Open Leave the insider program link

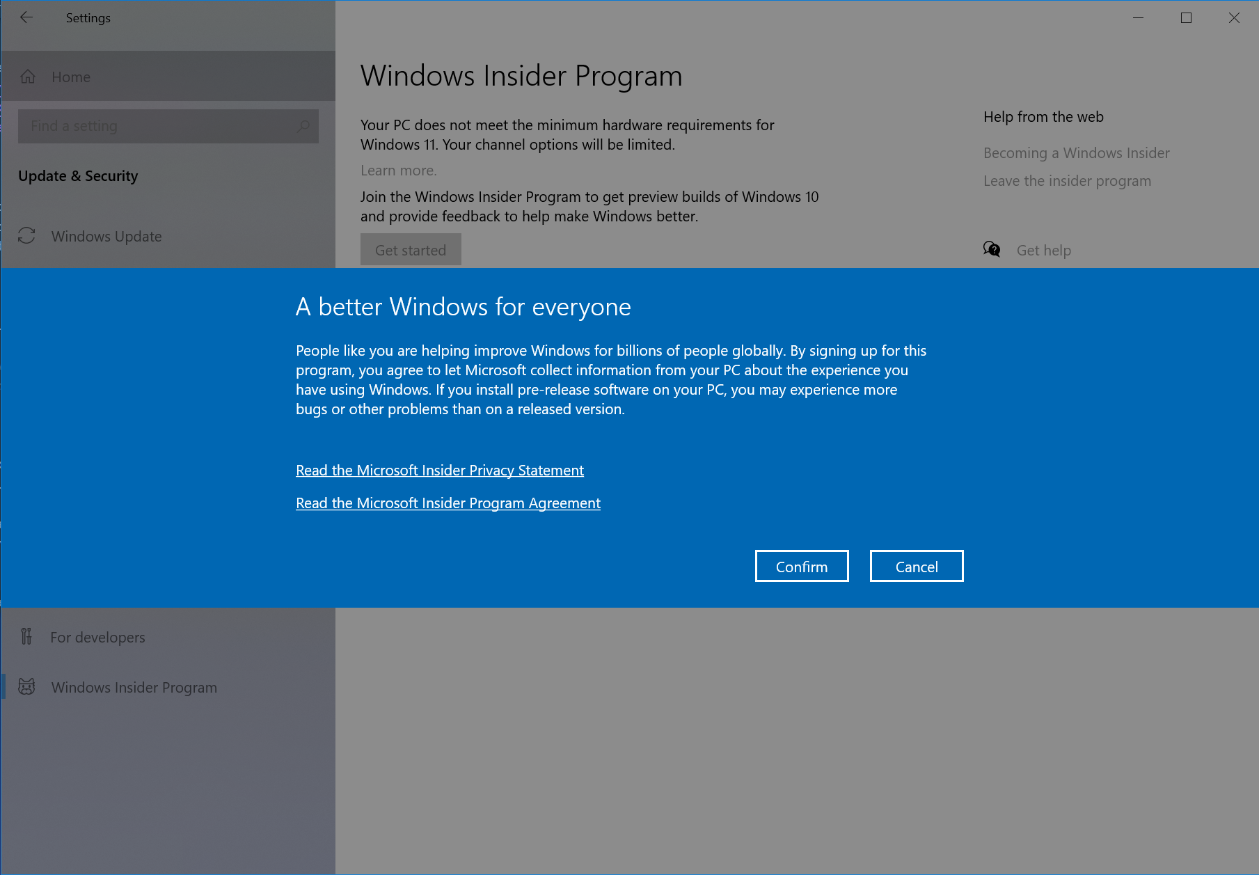click(x=1067, y=181)
